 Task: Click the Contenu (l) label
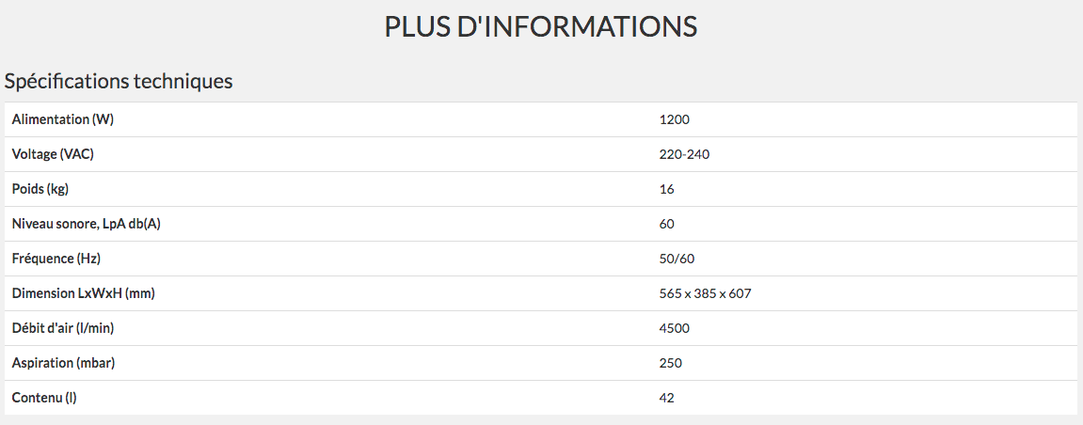(x=44, y=398)
